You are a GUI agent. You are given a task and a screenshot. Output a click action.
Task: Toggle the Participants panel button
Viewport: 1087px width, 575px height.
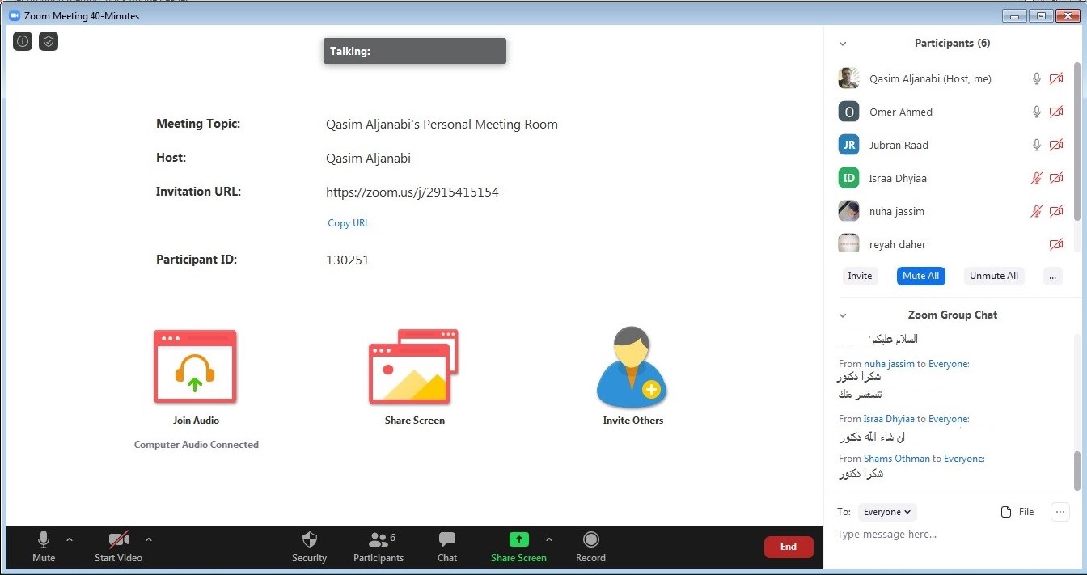(379, 547)
